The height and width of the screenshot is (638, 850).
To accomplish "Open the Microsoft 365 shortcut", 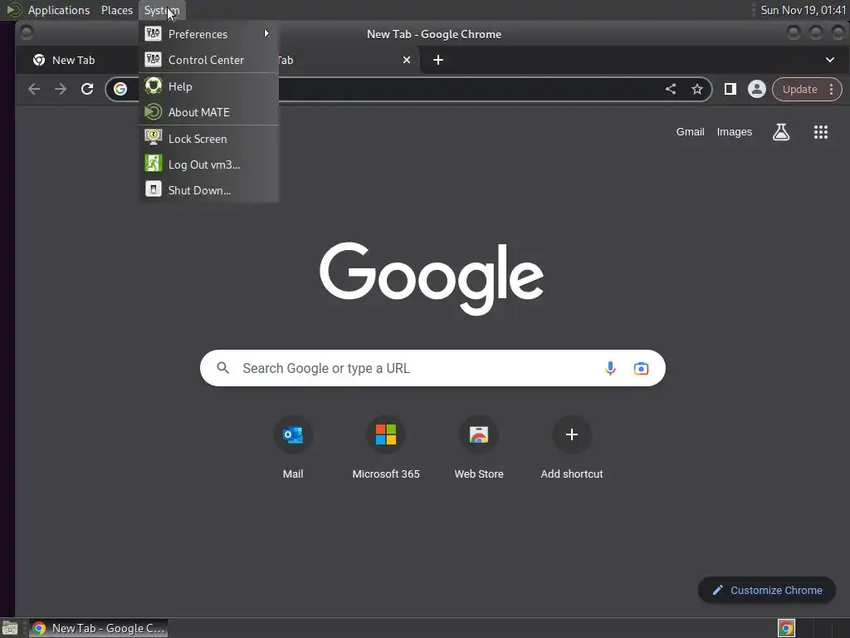I will click(386, 448).
